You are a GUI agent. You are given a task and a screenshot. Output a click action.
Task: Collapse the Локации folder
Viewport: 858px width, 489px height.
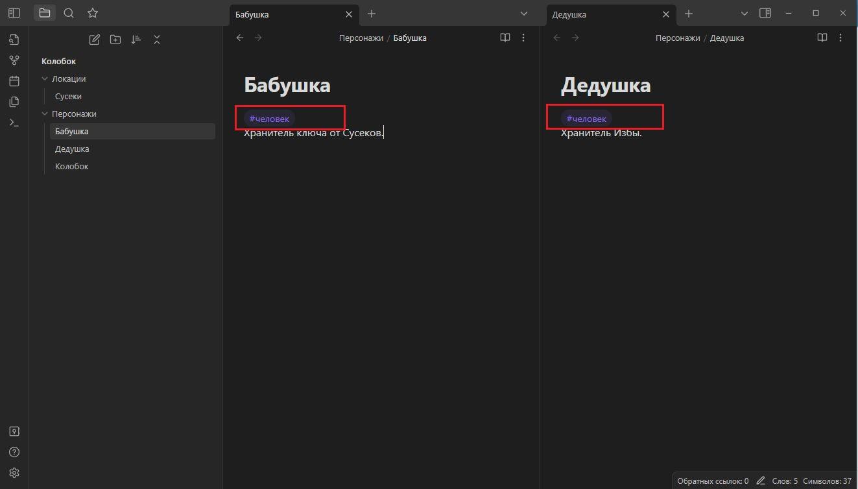45,78
